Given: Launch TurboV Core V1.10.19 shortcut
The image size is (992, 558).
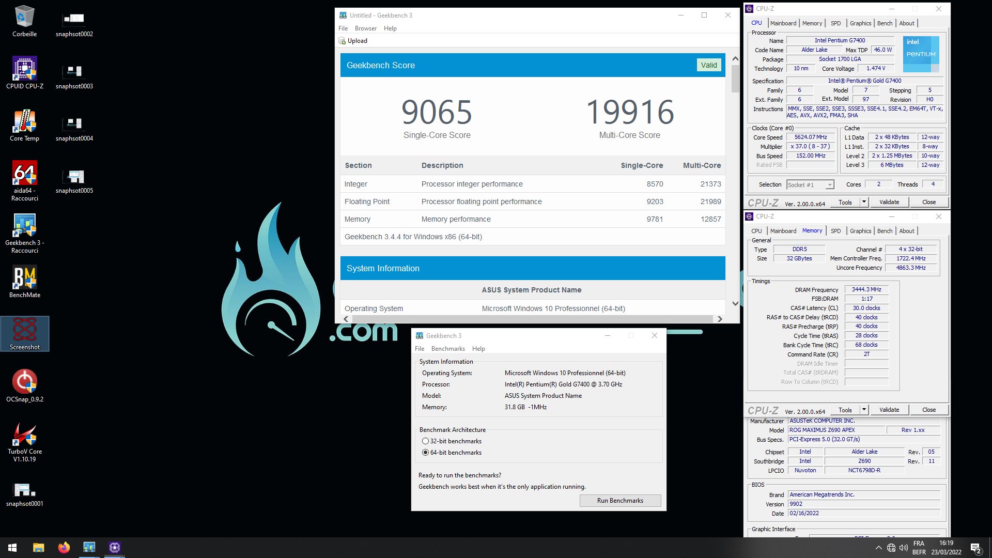Looking at the screenshot, I should click(24, 442).
